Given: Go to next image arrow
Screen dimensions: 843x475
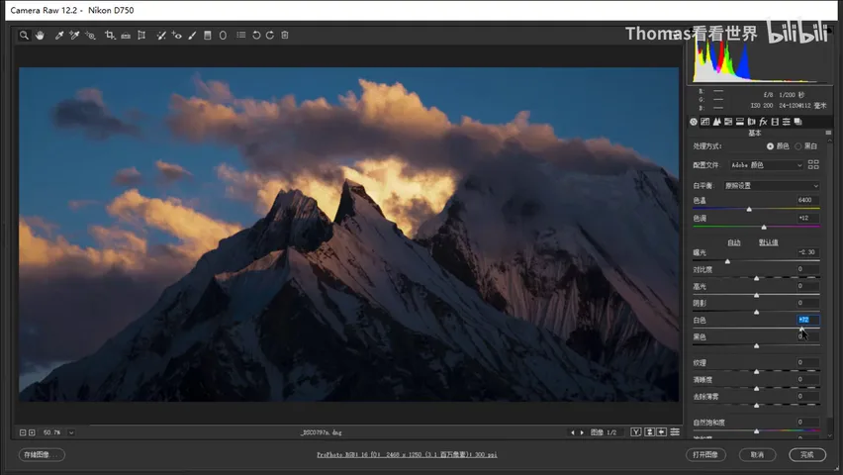Looking at the screenshot, I should tap(582, 432).
